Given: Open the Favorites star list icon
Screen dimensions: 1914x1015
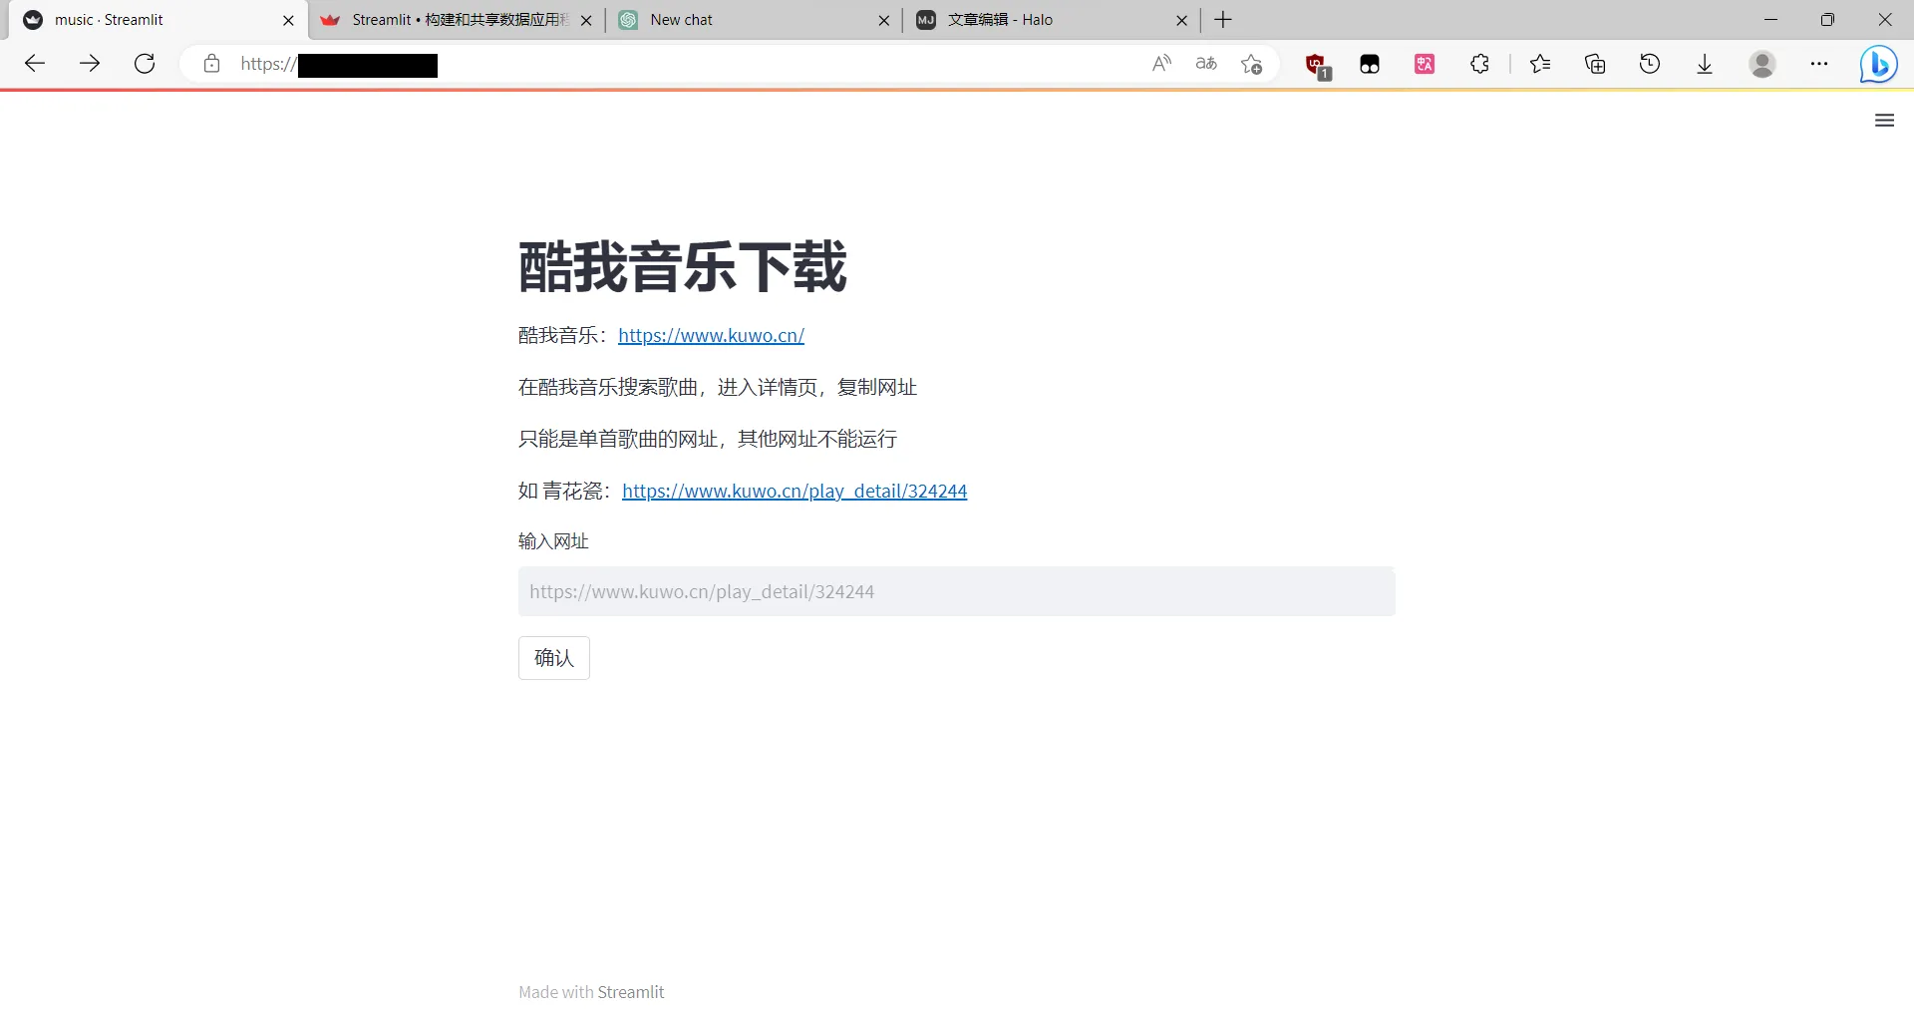Looking at the screenshot, I should click(1540, 64).
